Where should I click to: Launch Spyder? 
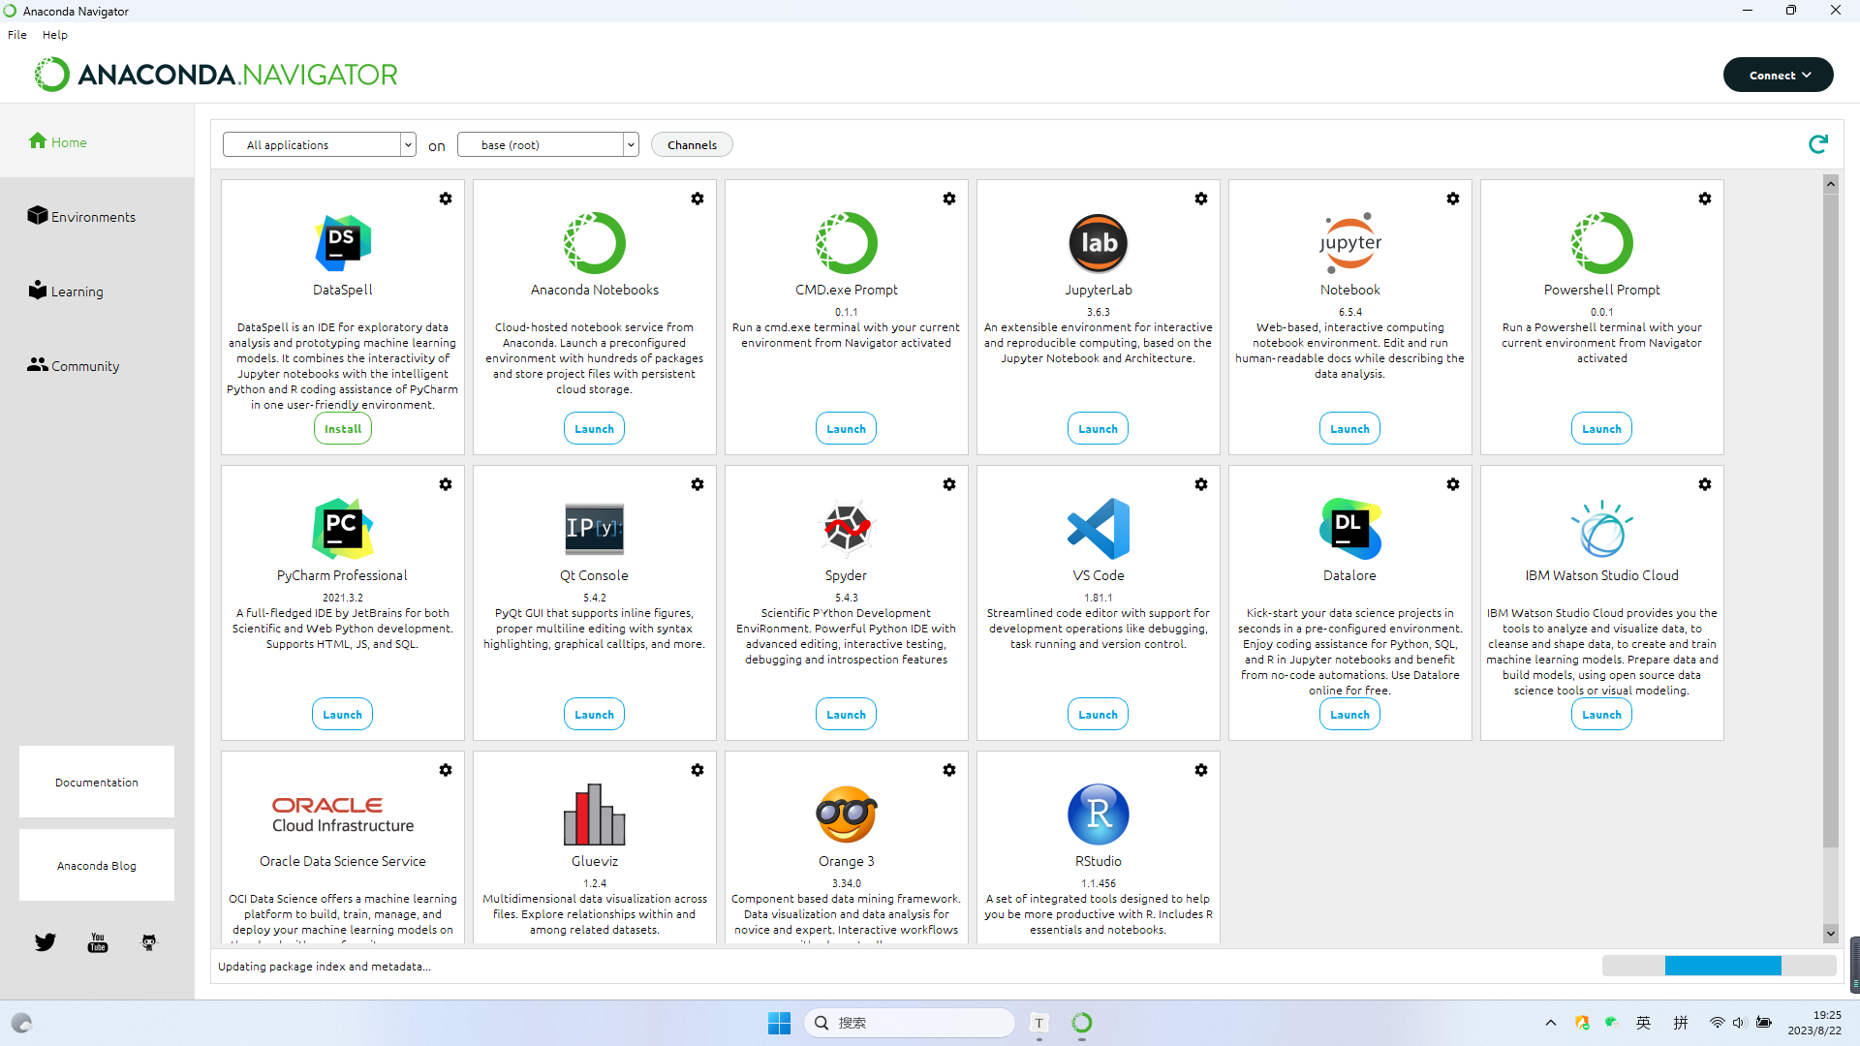pos(847,715)
